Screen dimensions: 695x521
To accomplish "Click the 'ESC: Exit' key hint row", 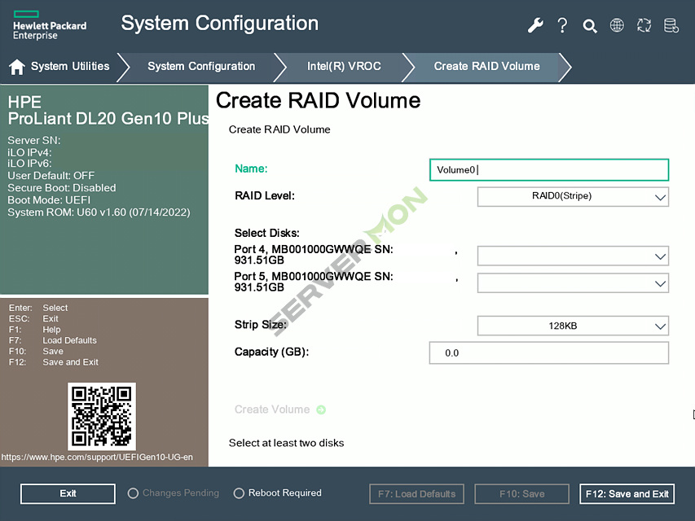I will tap(33, 319).
